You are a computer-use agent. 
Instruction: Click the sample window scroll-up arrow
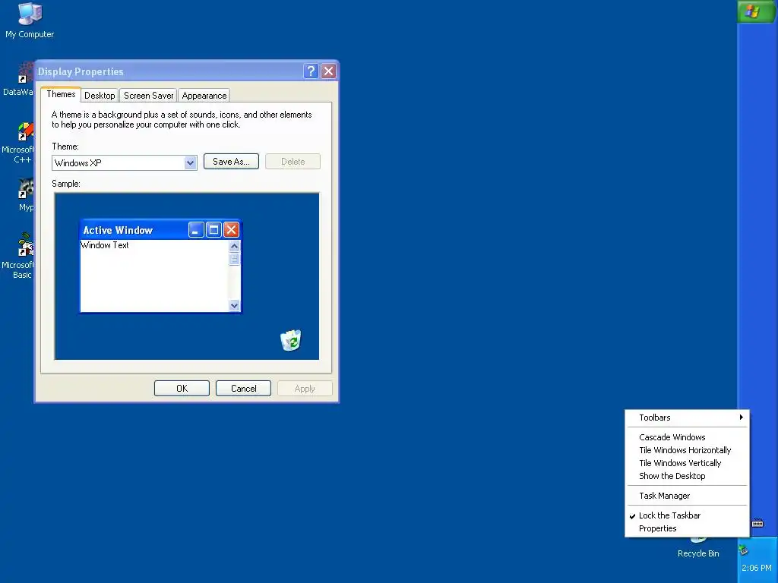[x=234, y=247]
